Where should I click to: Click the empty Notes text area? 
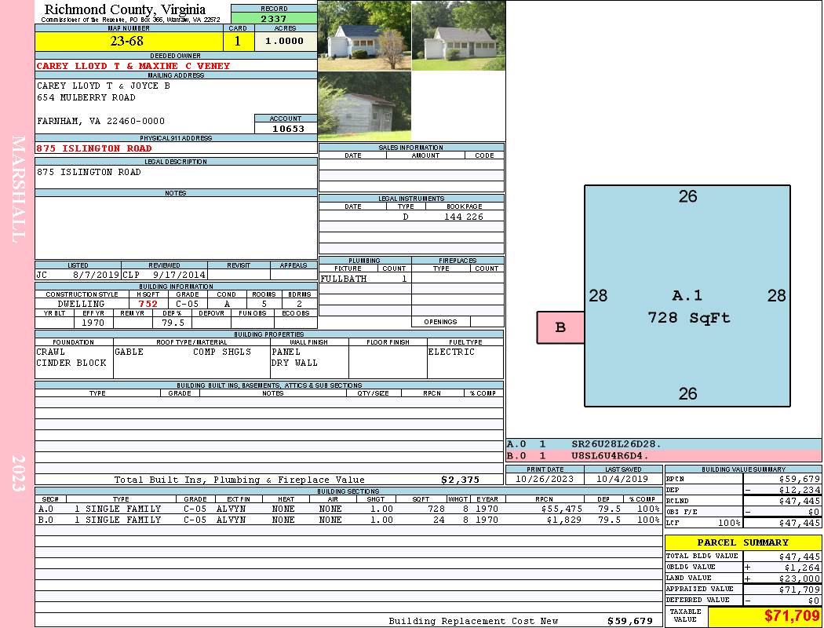tap(175, 227)
